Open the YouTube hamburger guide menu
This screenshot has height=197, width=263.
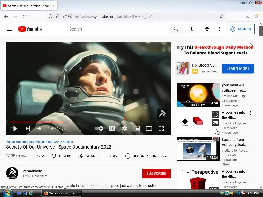coord(9,29)
